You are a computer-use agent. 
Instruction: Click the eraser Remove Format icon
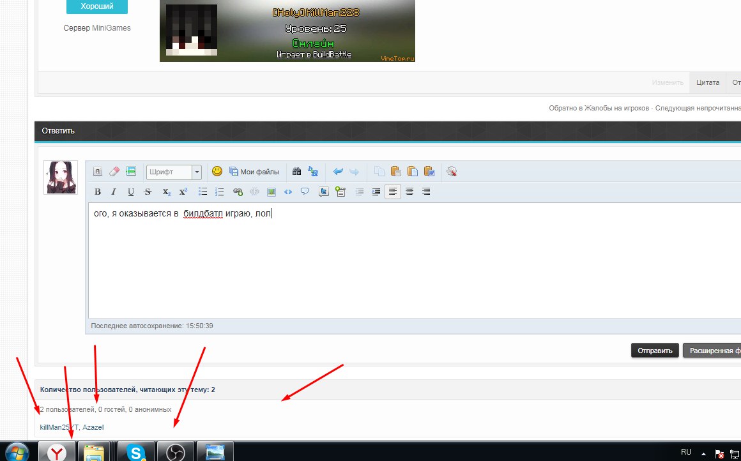click(x=114, y=172)
